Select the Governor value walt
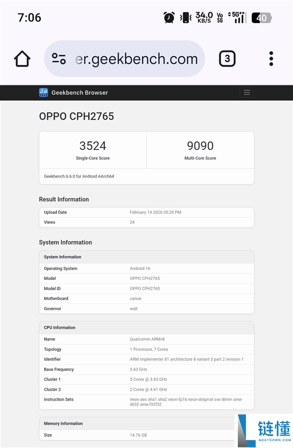Screen dimensions: 293x448 click(134, 309)
